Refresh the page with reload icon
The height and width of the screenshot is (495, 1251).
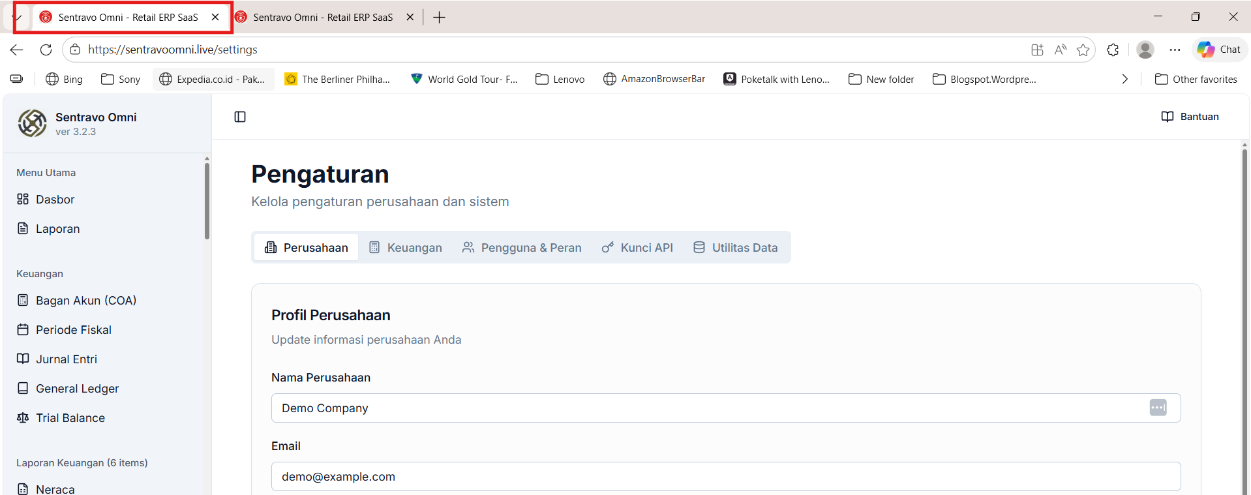(x=46, y=50)
